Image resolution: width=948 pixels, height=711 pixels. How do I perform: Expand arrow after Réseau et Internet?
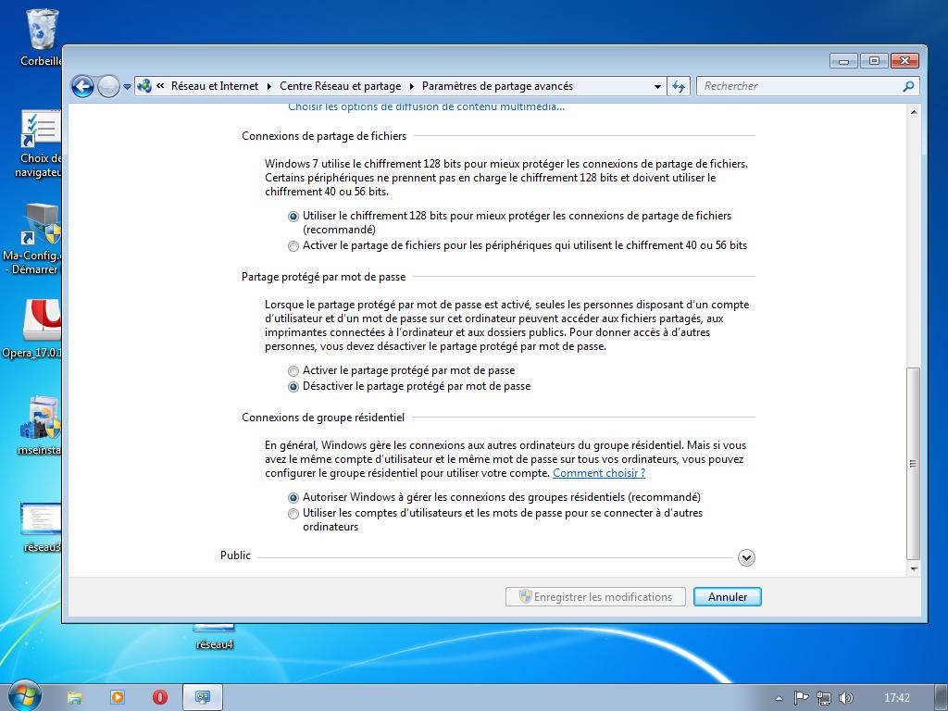[269, 86]
